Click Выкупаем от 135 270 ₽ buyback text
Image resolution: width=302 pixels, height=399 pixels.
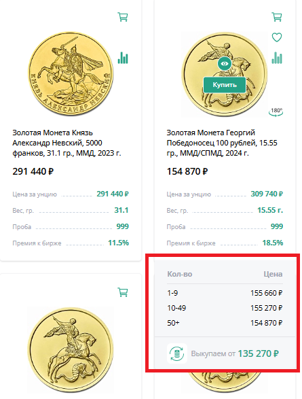tap(235, 353)
